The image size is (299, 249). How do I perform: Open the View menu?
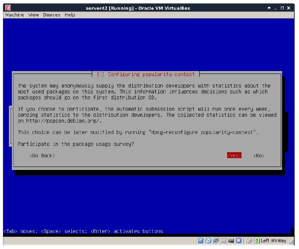(33, 15)
